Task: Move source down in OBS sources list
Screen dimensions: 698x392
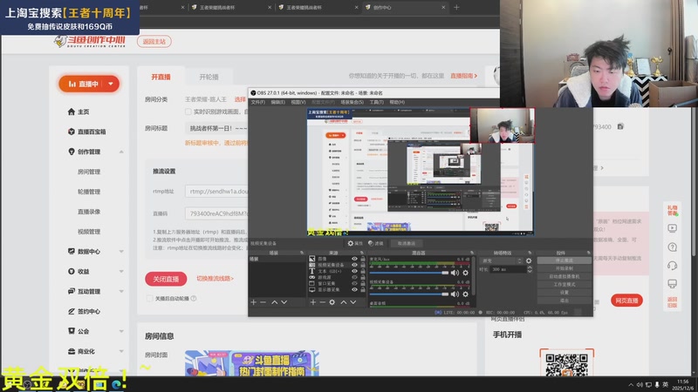Action: click(353, 302)
